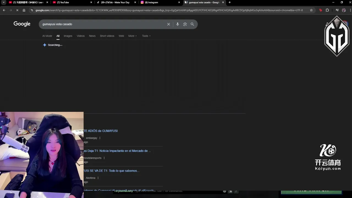The image size is (352, 198).
Task: Start voice search with the microphone icon
Action: pos(178,24)
